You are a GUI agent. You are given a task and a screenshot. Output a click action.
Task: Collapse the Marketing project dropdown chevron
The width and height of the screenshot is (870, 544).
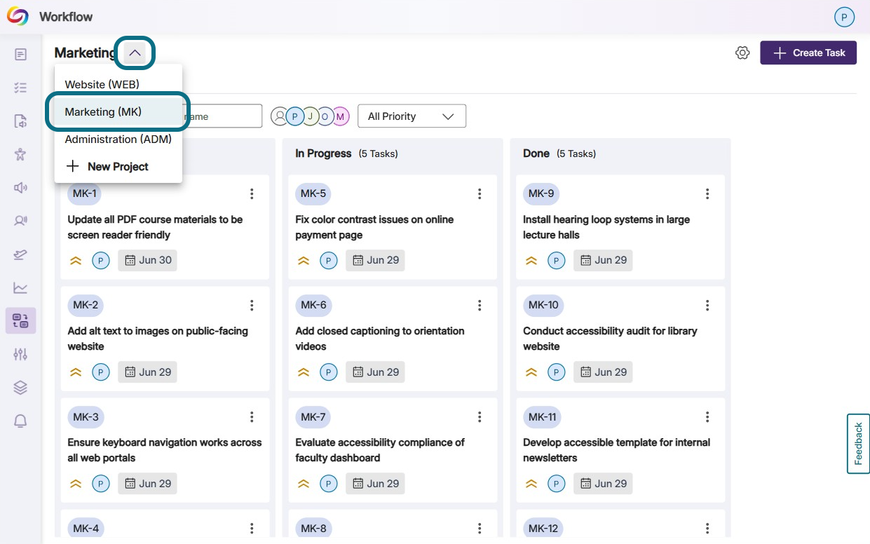135,53
